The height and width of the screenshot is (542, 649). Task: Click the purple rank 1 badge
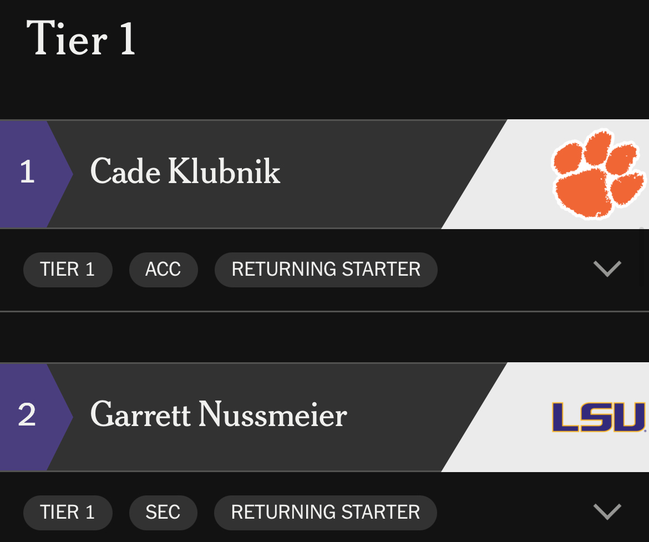click(29, 173)
